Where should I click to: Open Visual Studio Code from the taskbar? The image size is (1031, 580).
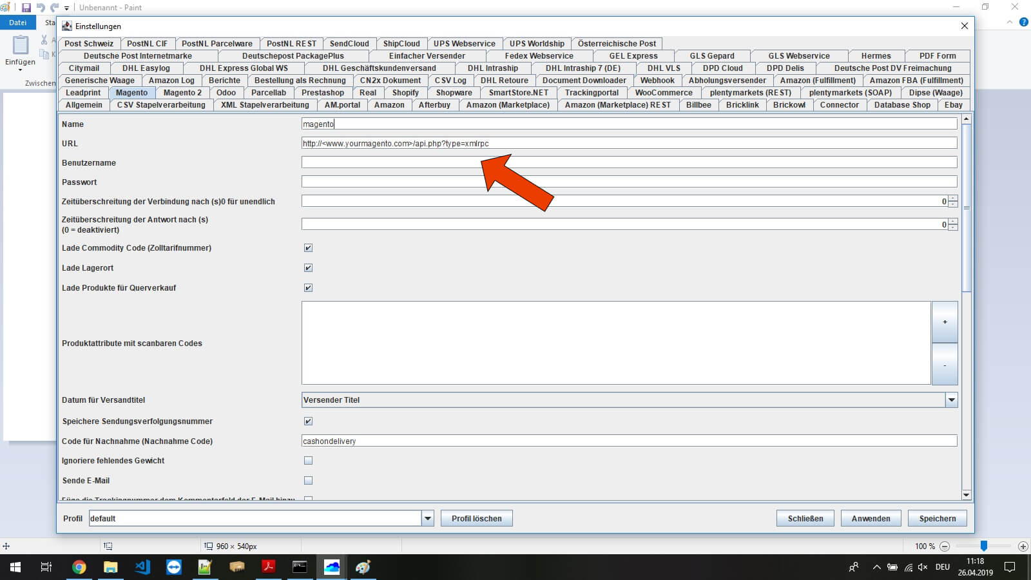point(142,567)
